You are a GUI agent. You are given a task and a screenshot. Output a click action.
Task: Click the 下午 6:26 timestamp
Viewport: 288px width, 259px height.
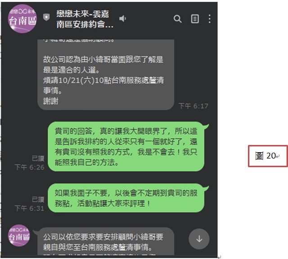tap(29, 167)
